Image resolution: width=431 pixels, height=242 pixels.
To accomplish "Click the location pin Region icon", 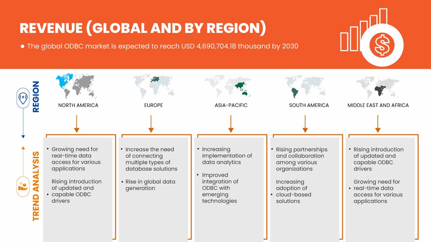I will [x=23, y=98].
